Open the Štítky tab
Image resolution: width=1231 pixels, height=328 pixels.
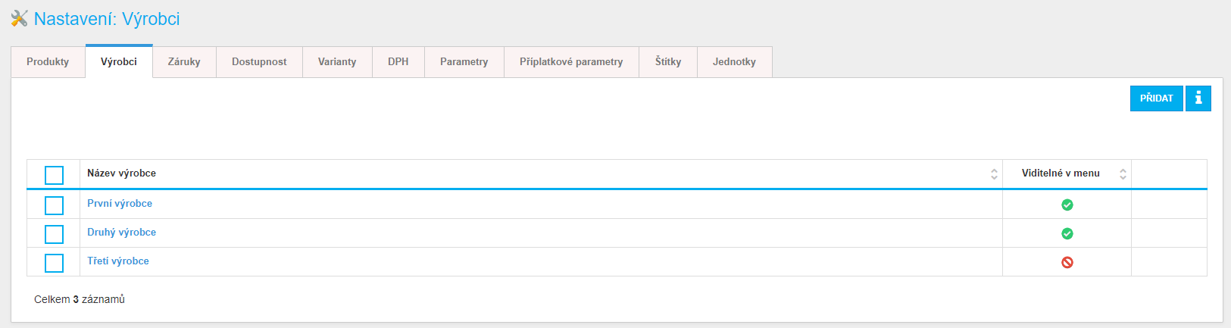coord(668,62)
